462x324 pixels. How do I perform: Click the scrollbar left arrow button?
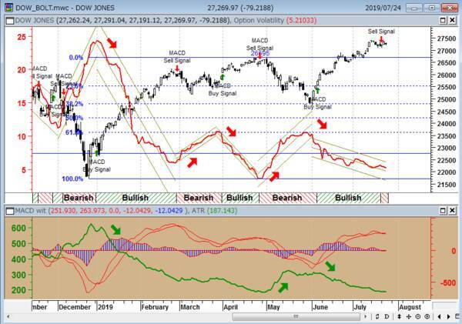click(8, 316)
